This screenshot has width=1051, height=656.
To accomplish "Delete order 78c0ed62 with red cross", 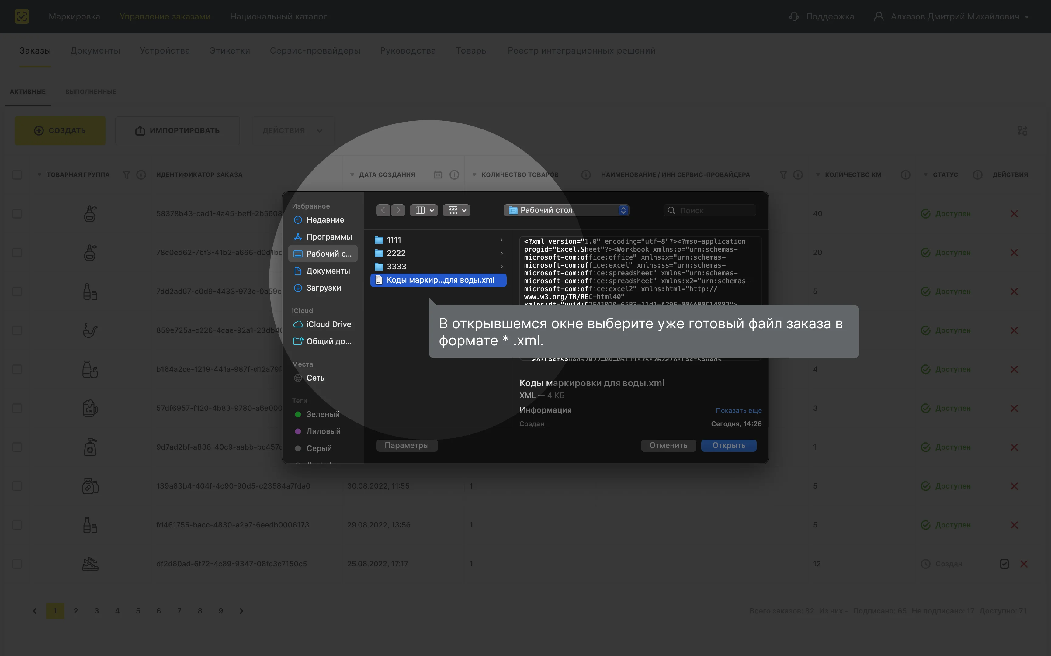I will tap(1014, 253).
